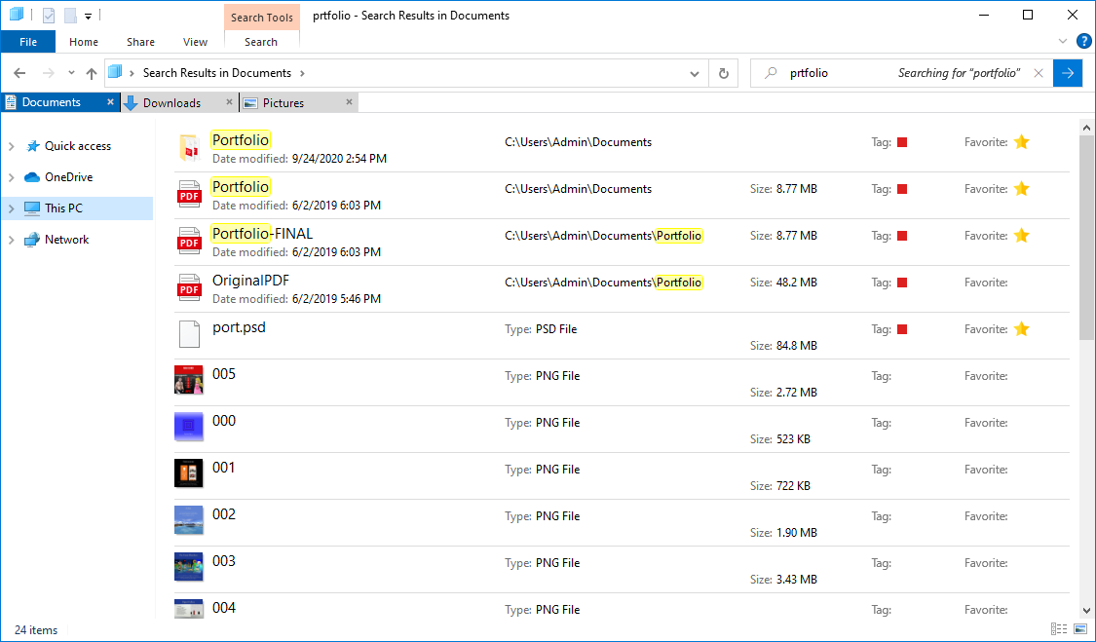This screenshot has width=1096, height=642.
Task: Expand the Quick access tree node
Action: point(12,146)
